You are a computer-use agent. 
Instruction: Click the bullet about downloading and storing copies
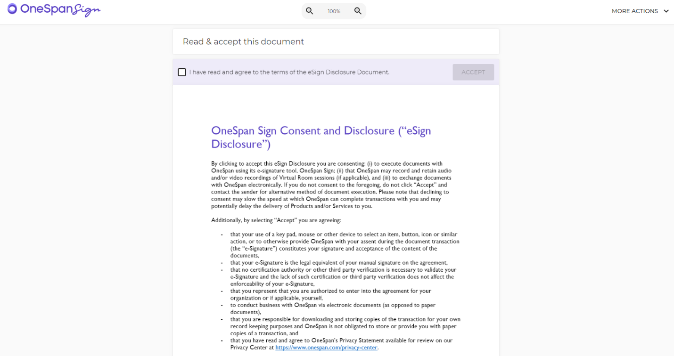point(345,326)
